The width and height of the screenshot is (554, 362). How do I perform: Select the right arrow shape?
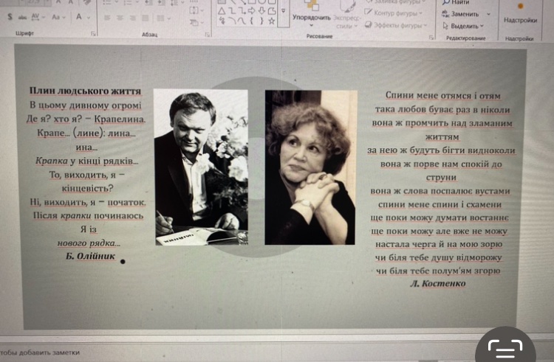252,11
